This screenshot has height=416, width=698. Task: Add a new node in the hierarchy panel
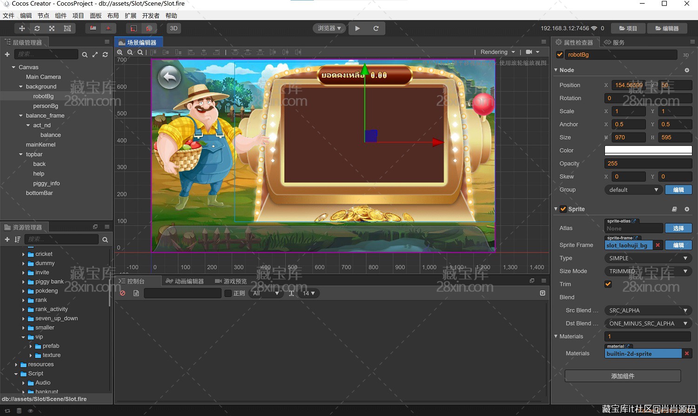7,54
